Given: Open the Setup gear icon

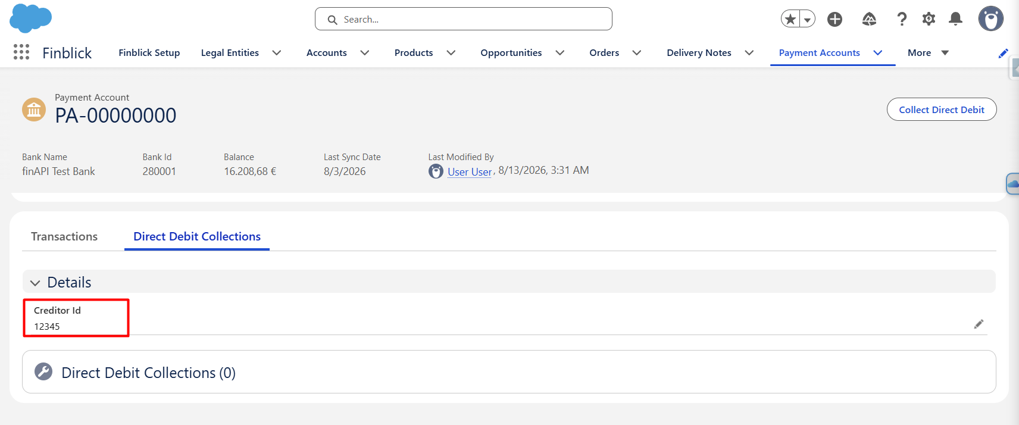Looking at the screenshot, I should 929,19.
